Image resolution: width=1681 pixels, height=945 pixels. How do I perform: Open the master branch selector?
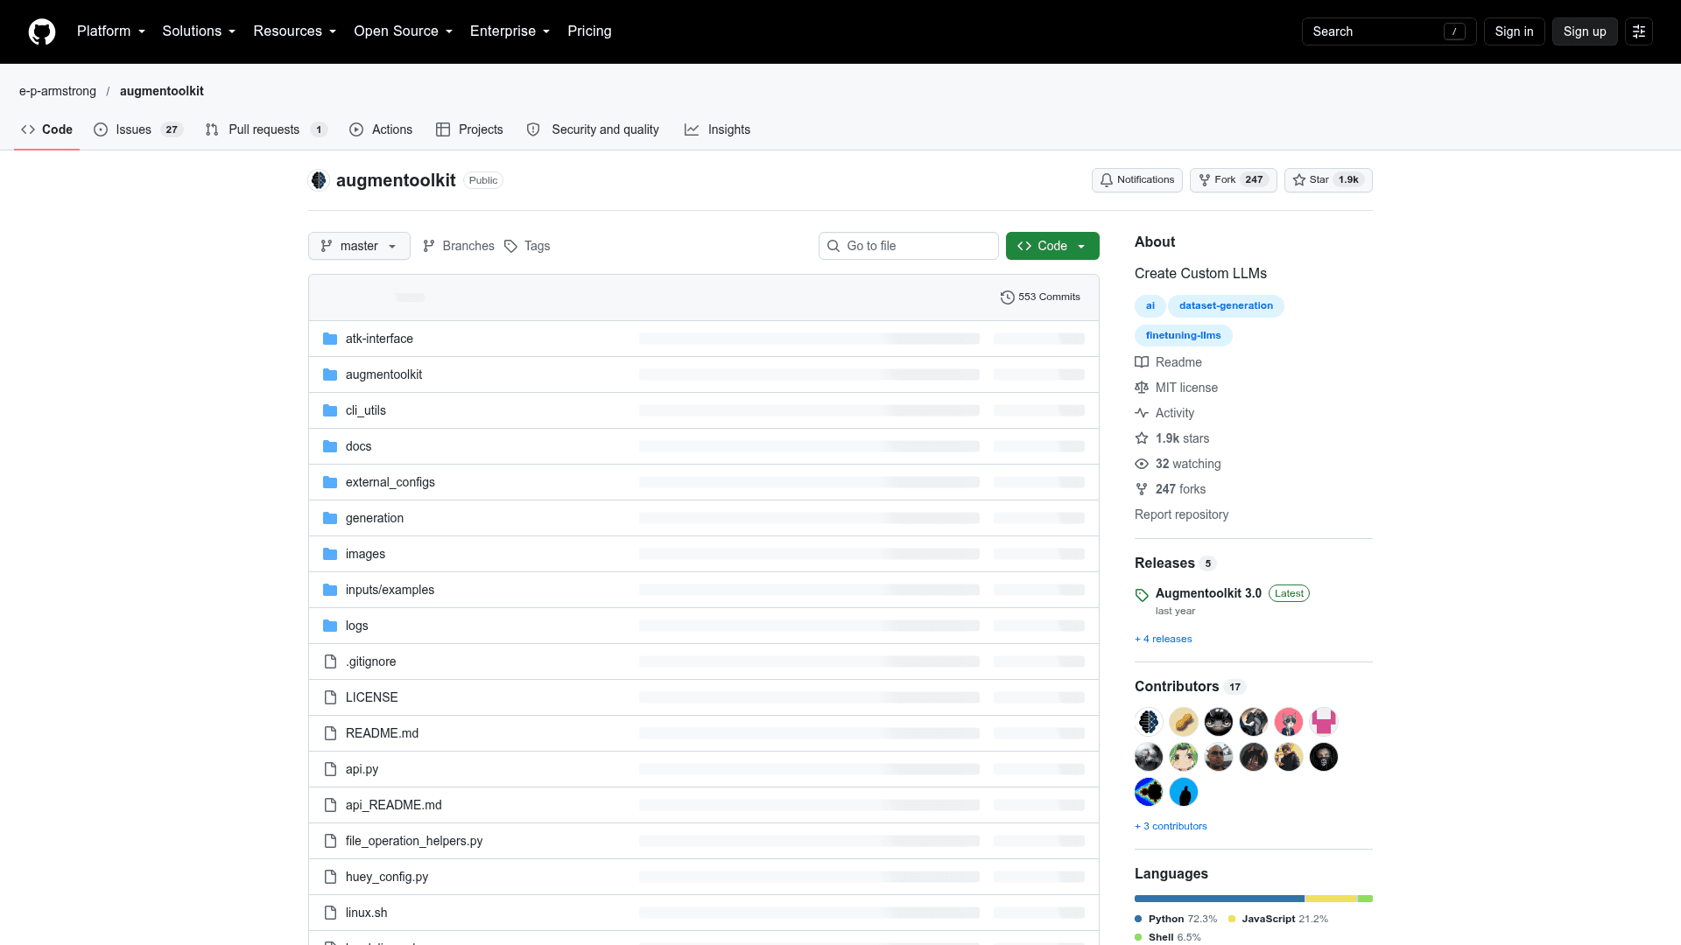(x=359, y=246)
